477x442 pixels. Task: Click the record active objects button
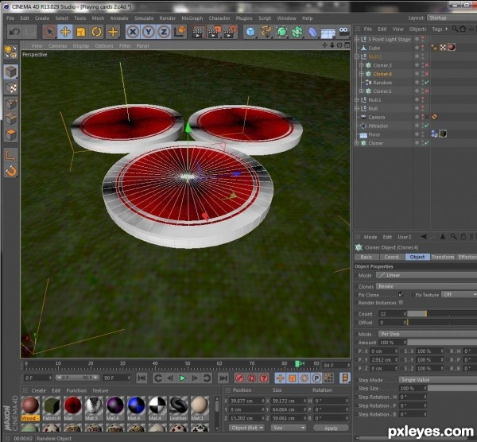[240, 378]
